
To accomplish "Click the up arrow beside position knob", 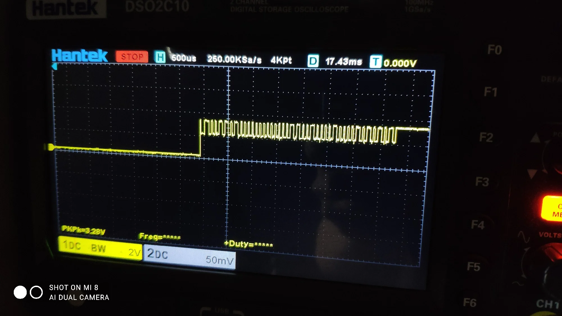I will (x=535, y=138).
